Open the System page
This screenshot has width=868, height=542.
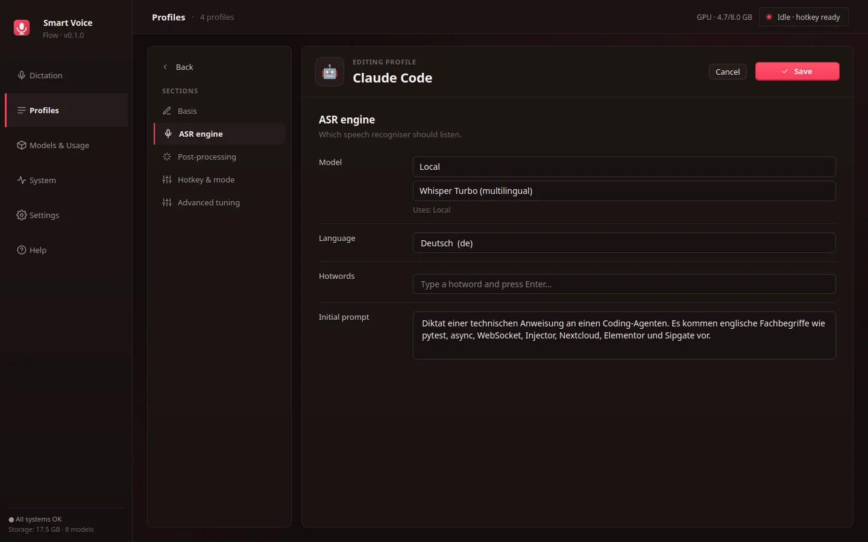(x=66, y=180)
